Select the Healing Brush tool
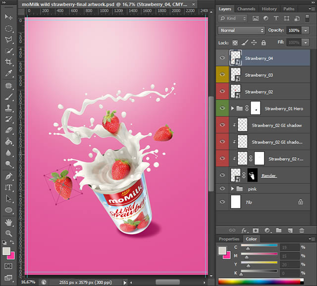The image size is (317, 286). tap(8, 86)
